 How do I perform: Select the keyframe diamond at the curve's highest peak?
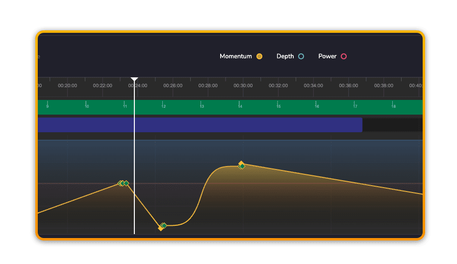click(x=241, y=165)
